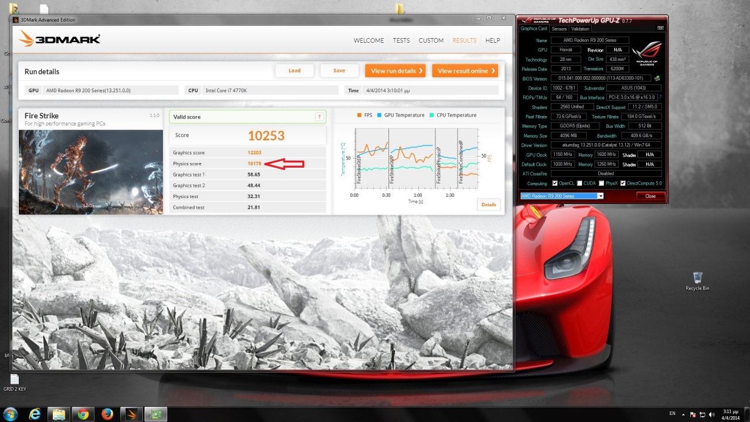Click the Graphics test 1 row 58.65
Viewport: 750px width, 422px height.
tap(248, 175)
